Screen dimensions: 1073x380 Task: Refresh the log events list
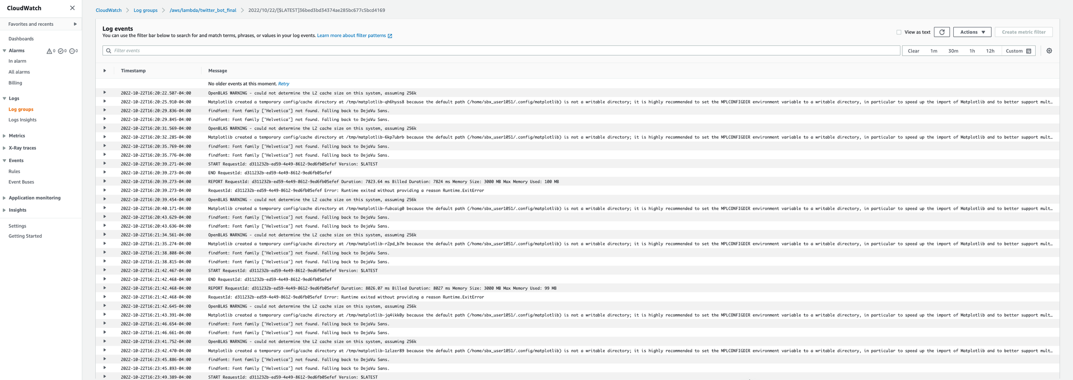pos(942,32)
